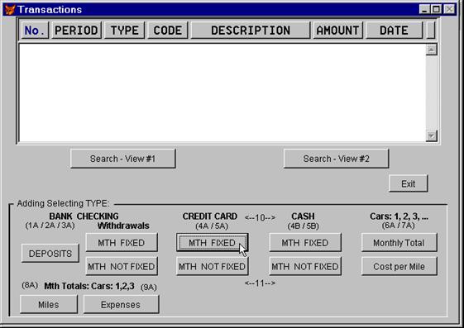Image resolution: width=464 pixels, height=328 pixels.
Task: Open Search - View #1
Action: tap(122, 159)
